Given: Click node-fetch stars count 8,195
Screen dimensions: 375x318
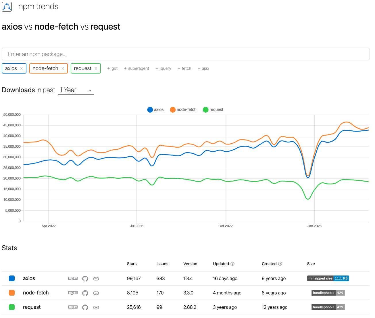Looking at the screenshot, I should [132, 293].
